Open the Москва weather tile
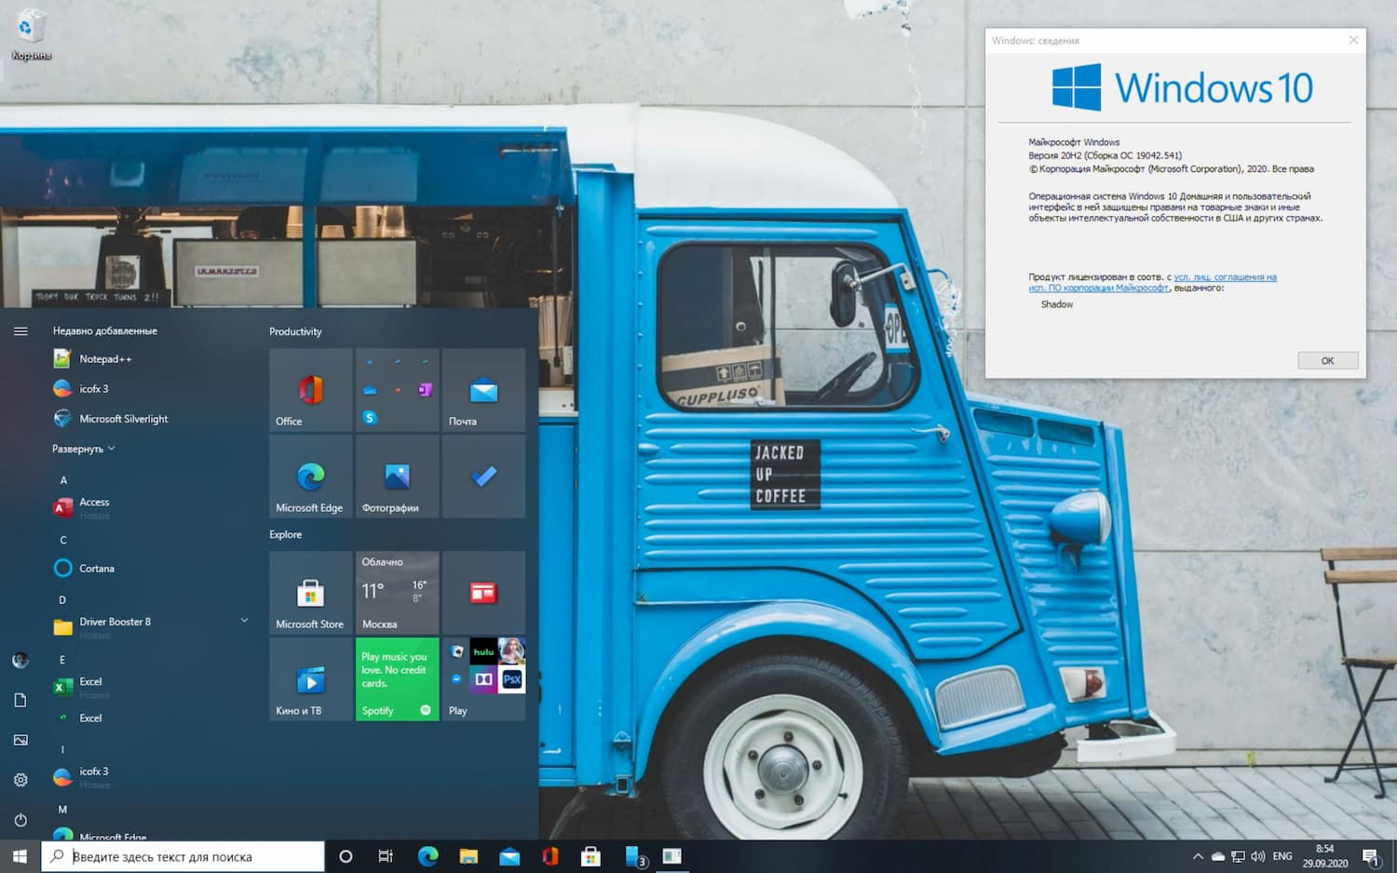 pos(397,593)
